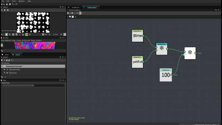Click the colour bars icon in 2D view
Viewport: 222px width, 125px height.
tap(30, 34)
